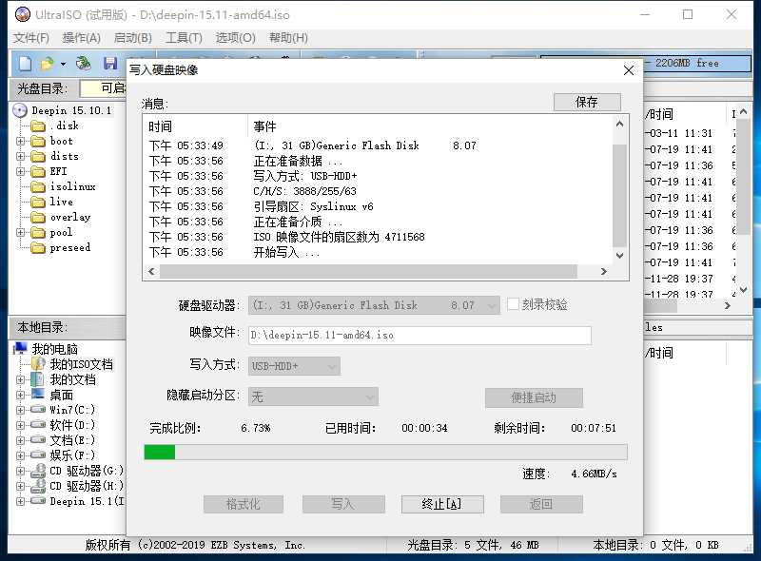This screenshot has width=761, height=561.
Task: Expand the boot folder in disc tree
Action: click(x=20, y=142)
